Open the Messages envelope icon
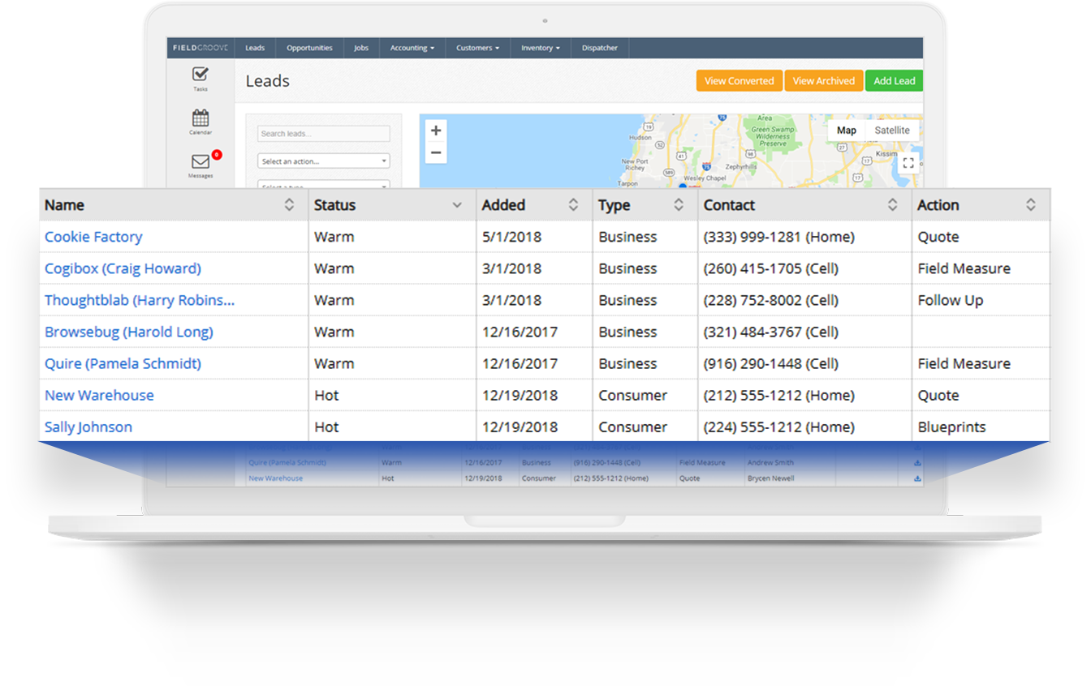The height and width of the screenshot is (686, 1091). [201, 162]
